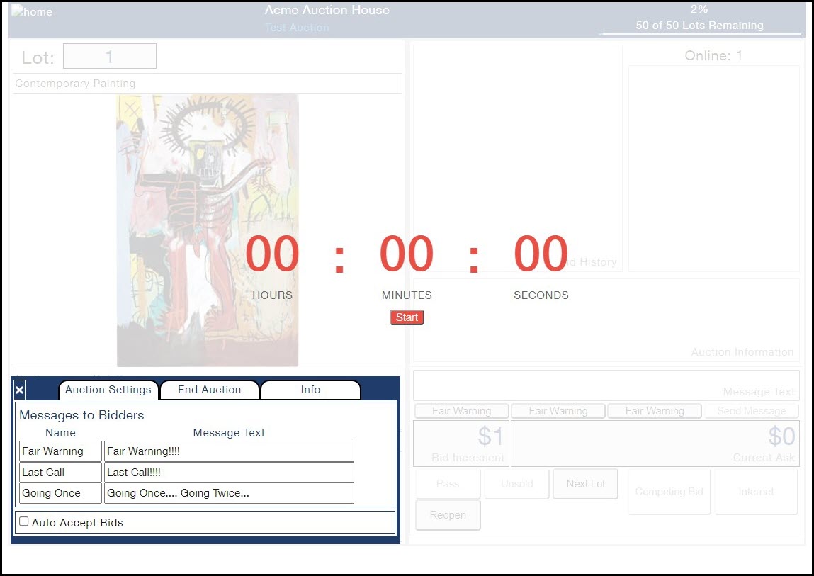Viewport: 814px width, 576px height.
Task: Click the Reopen button
Action: 448,514
